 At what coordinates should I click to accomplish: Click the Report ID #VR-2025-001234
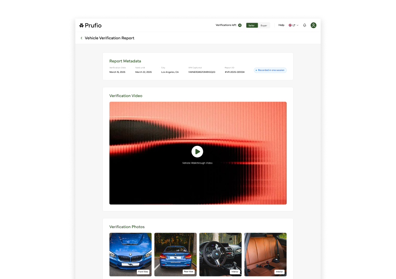(x=235, y=72)
